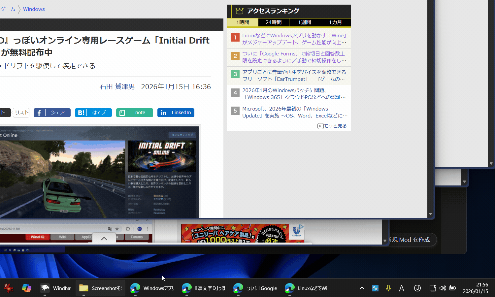Switch ranking to the 24時間 tab

273,22
